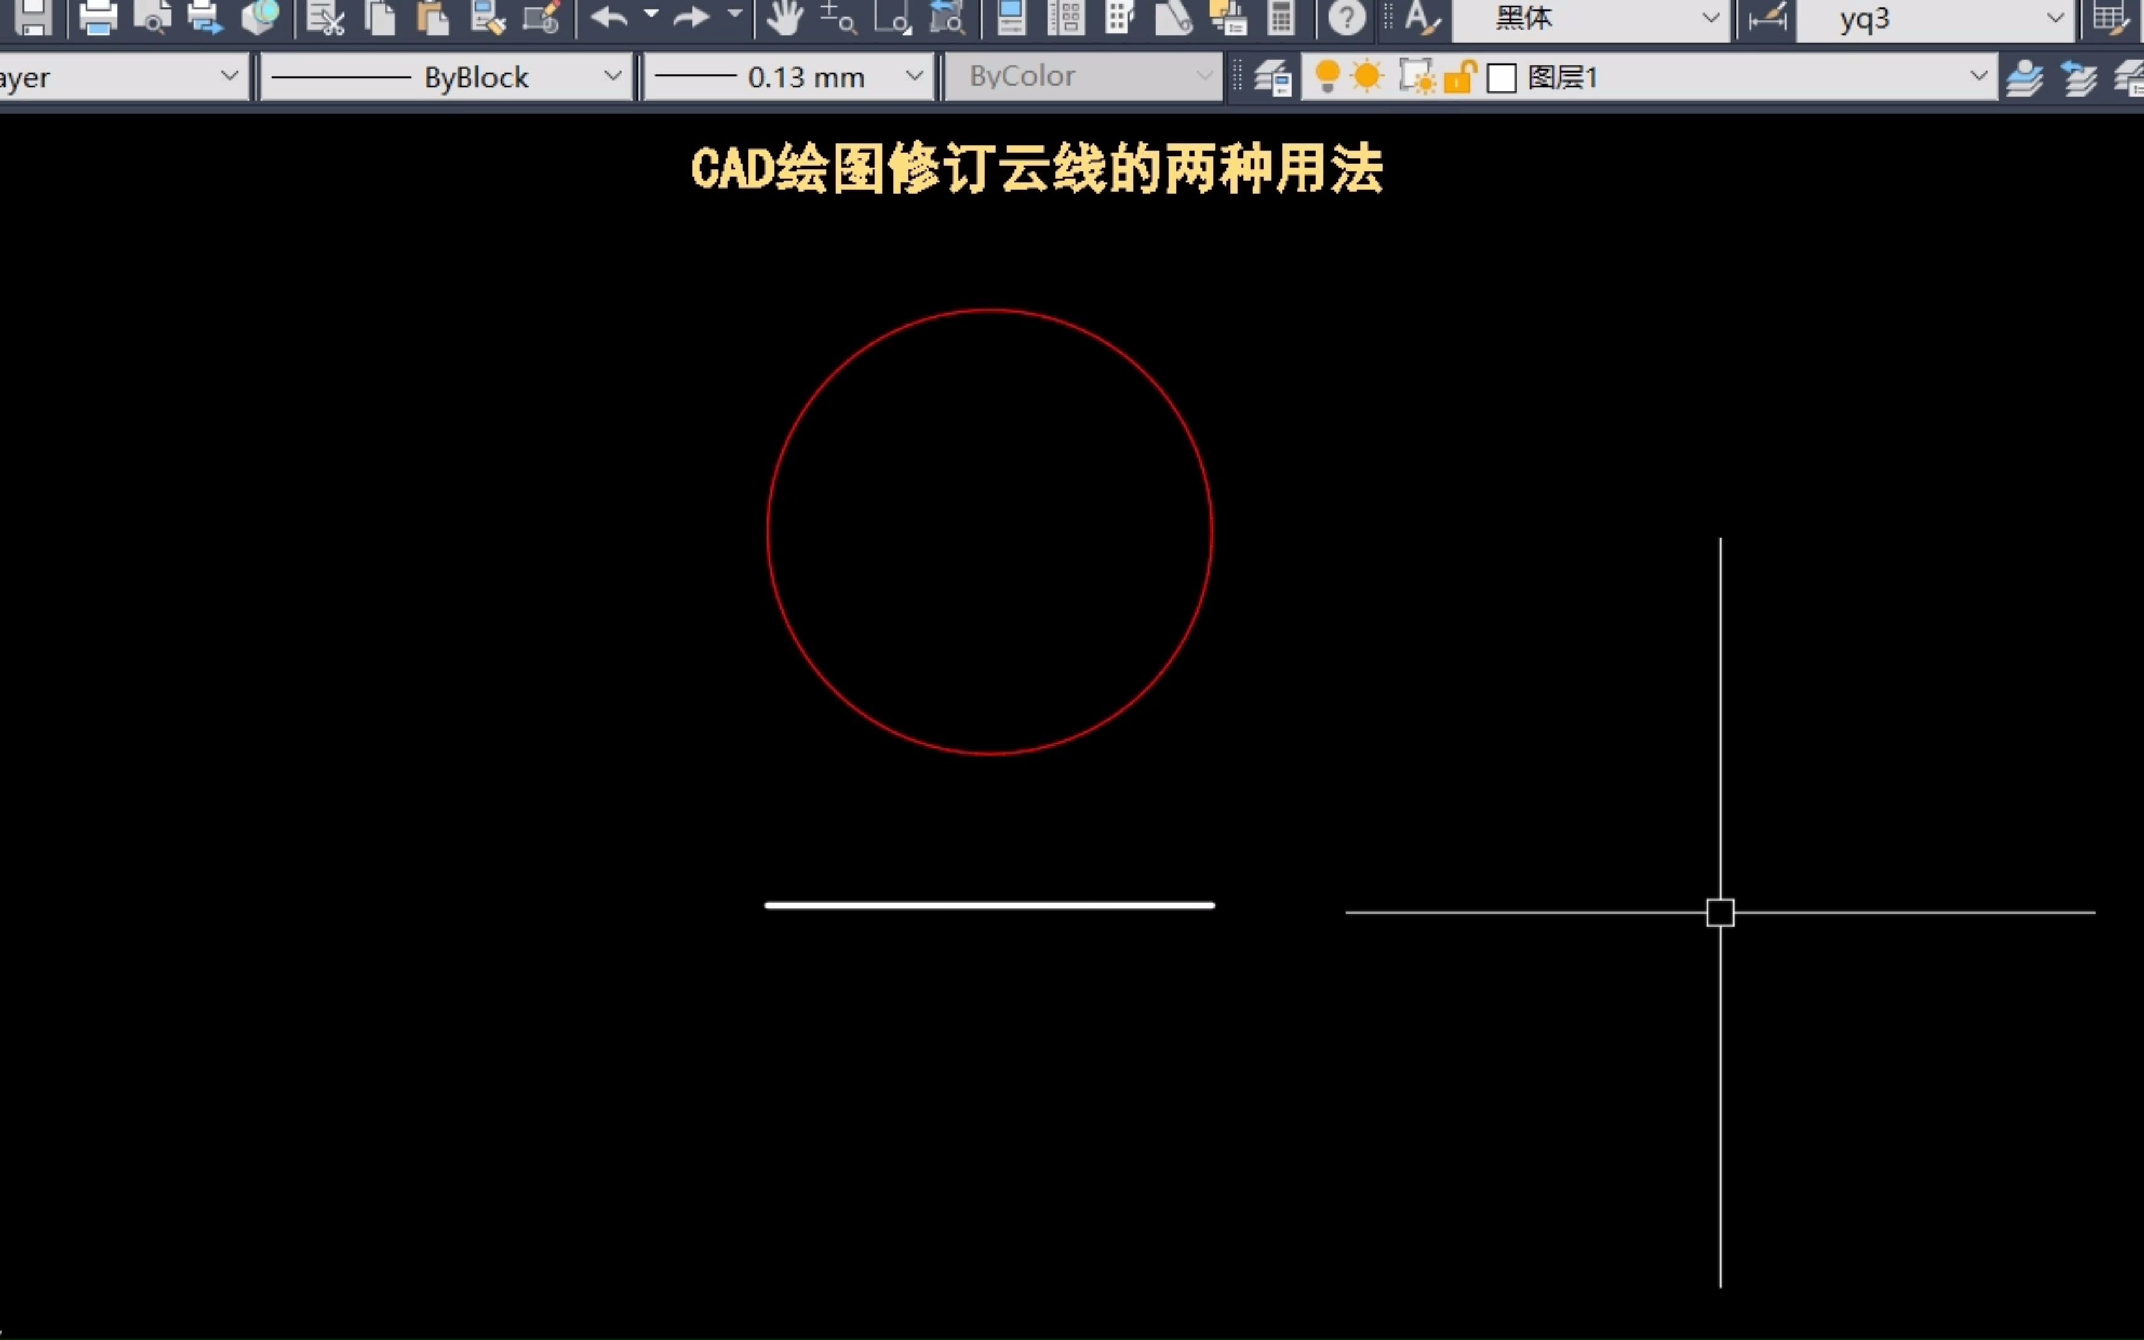
Task: Open the QuickCalc calculator
Action: [x=1281, y=18]
